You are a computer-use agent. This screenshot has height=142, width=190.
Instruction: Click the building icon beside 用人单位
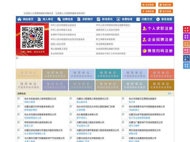(x=39, y=19)
